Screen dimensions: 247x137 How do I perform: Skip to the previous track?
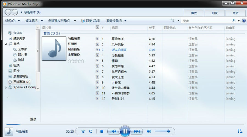[113, 131]
